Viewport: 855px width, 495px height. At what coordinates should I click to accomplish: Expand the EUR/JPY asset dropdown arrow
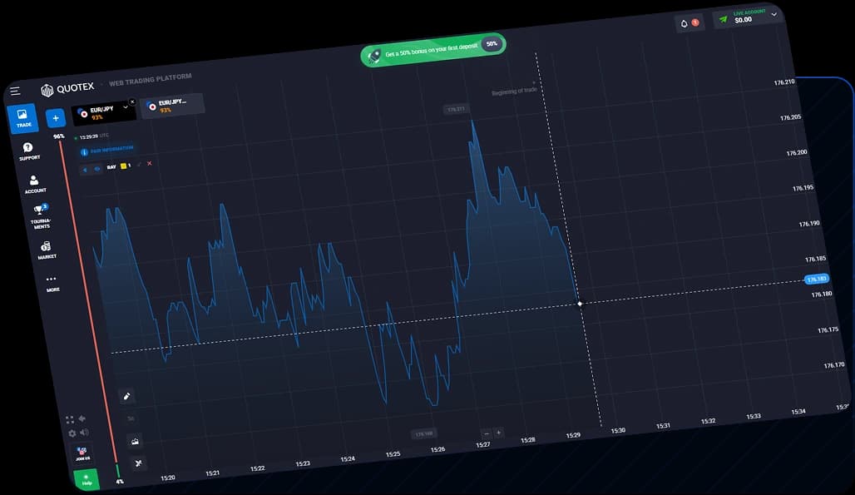[x=126, y=106]
